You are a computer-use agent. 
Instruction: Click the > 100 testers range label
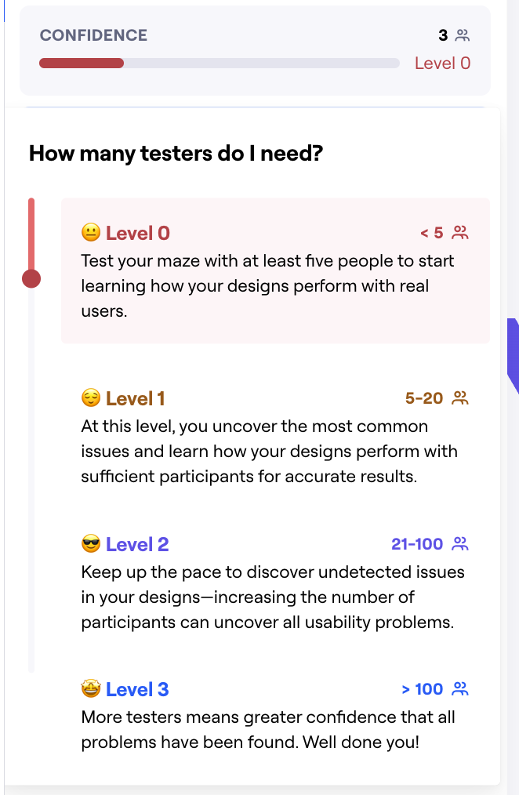tap(423, 689)
